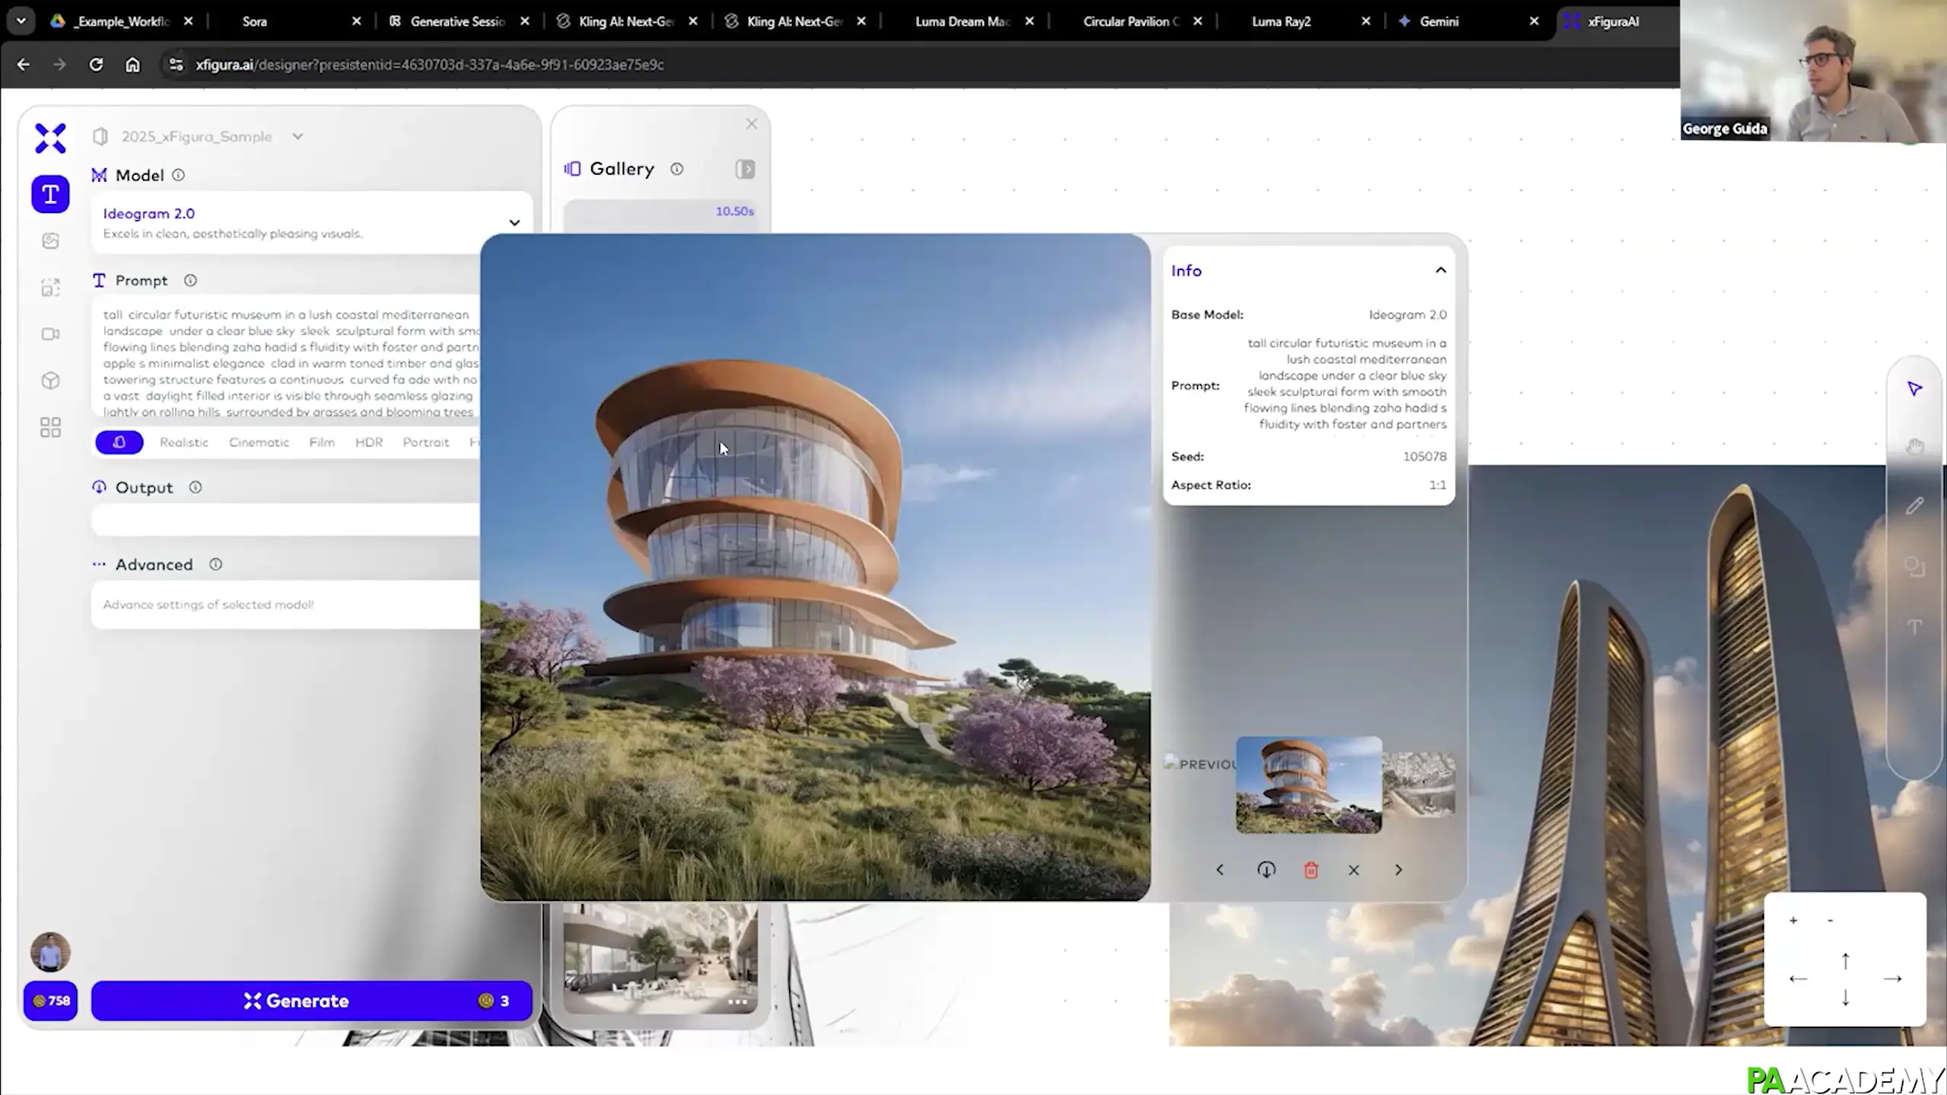1947x1095 pixels.
Task: Click the info icon next to Prompt
Action: 190,281
